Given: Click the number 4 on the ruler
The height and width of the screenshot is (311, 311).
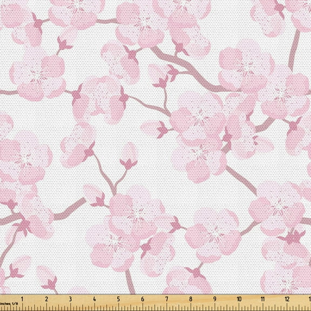Looking at the screenshot, I should click(x=94, y=299).
